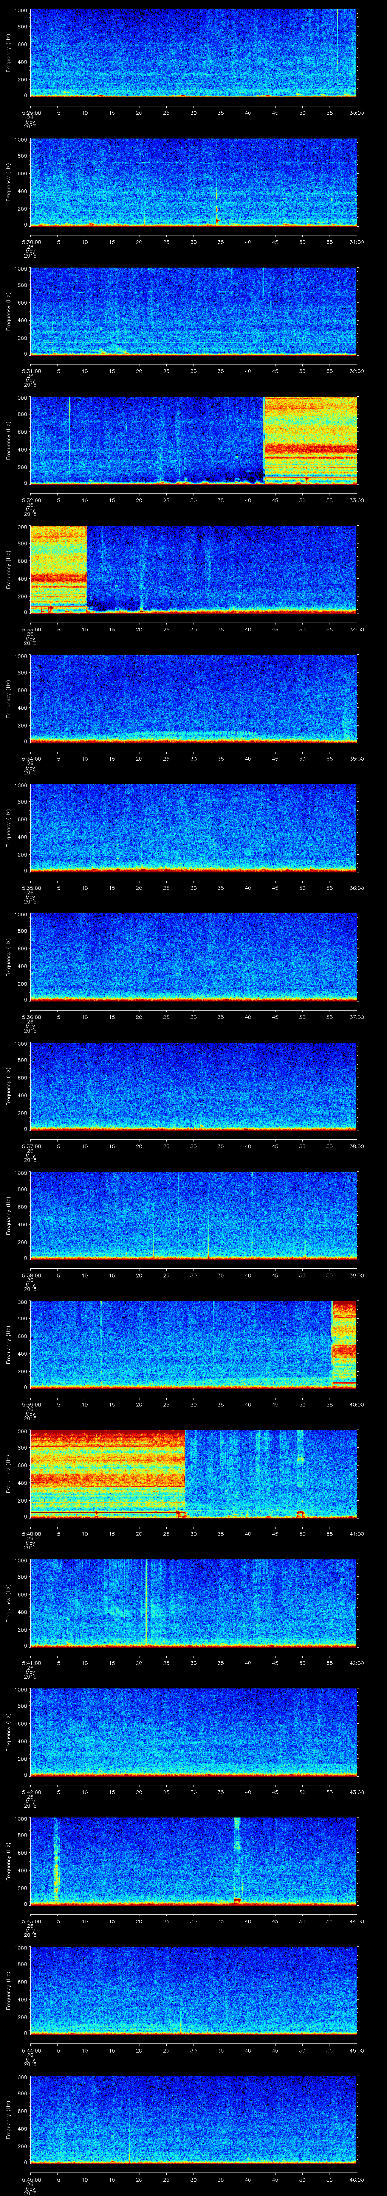Click the 34:00 end time label
Screen dimensions: 387x2196
click(x=356, y=629)
